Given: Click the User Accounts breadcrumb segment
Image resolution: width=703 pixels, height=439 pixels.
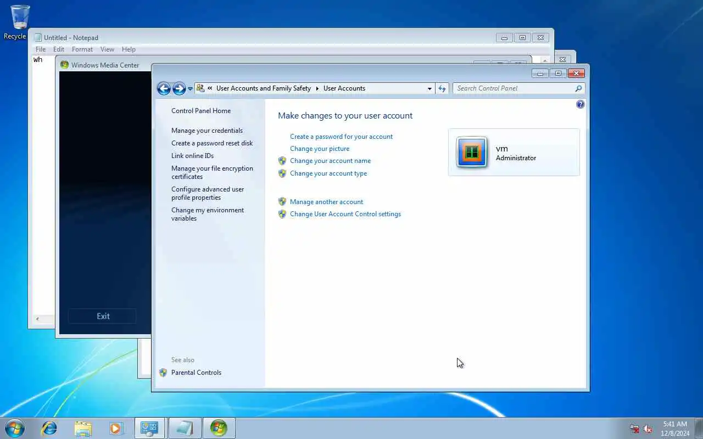Looking at the screenshot, I should (344, 88).
